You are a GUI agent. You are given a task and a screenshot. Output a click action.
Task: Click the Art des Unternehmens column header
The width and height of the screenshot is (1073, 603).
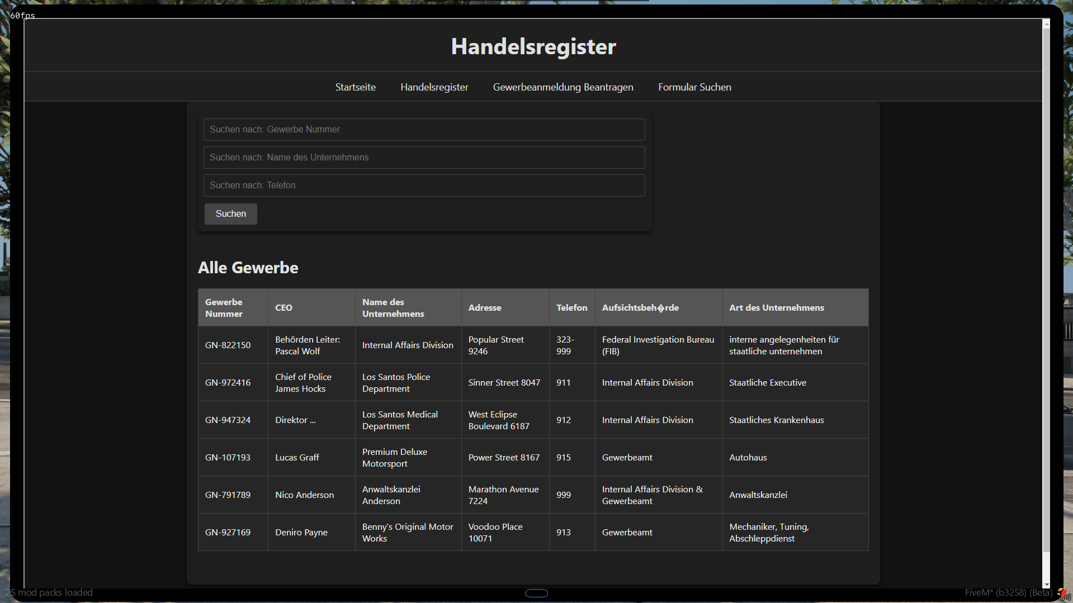(x=776, y=308)
